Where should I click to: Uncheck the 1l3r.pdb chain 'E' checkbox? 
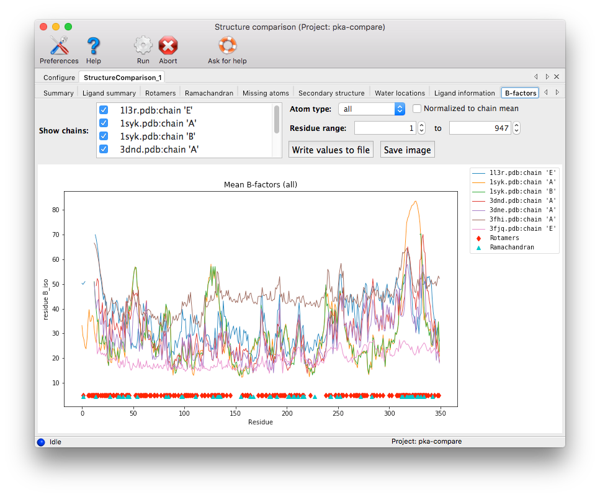click(x=104, y=110)
